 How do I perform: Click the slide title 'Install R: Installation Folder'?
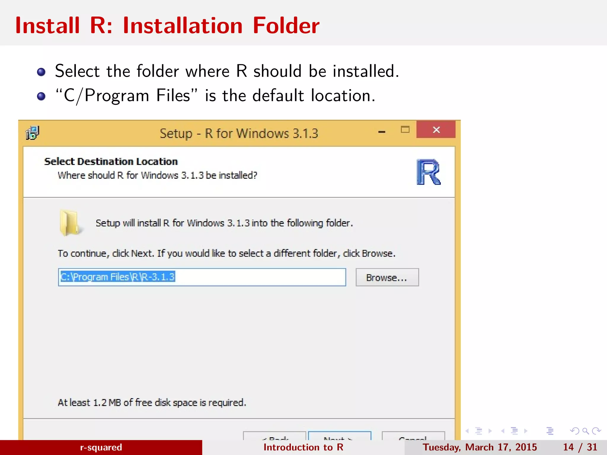pyautogui.click(x=167, y=25)
